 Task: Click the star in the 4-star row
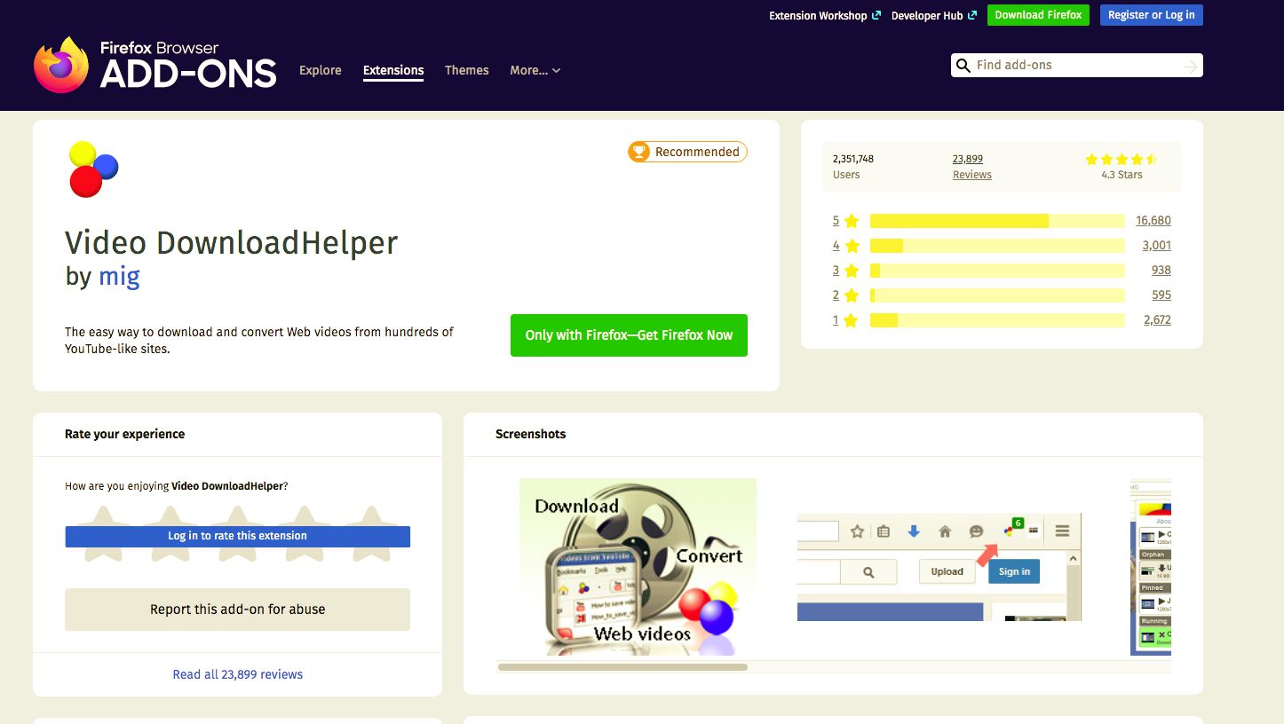tap(852, 246)
